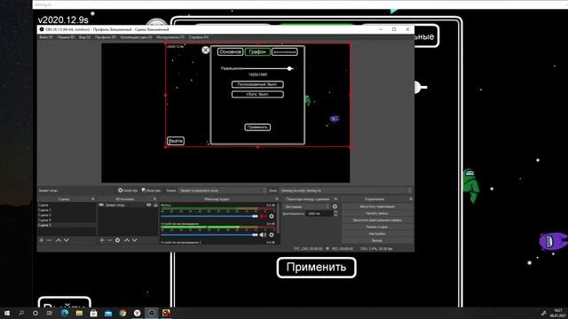This screenshot has height=319, width=568.
Task: Decrease transition Длительность with down stepper
Action: coord(335,215)
